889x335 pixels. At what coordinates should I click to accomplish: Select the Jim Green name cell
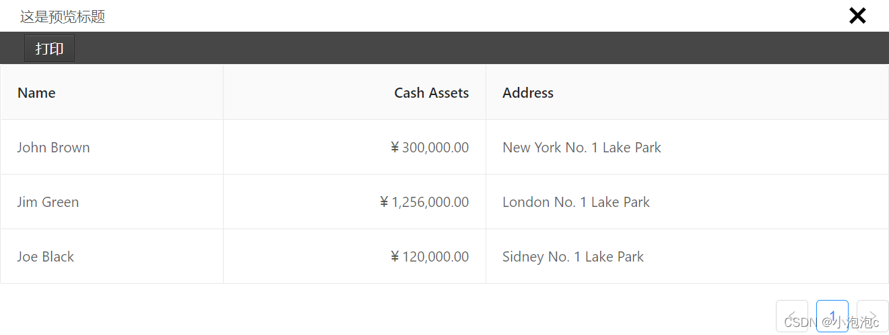(112, 202)
